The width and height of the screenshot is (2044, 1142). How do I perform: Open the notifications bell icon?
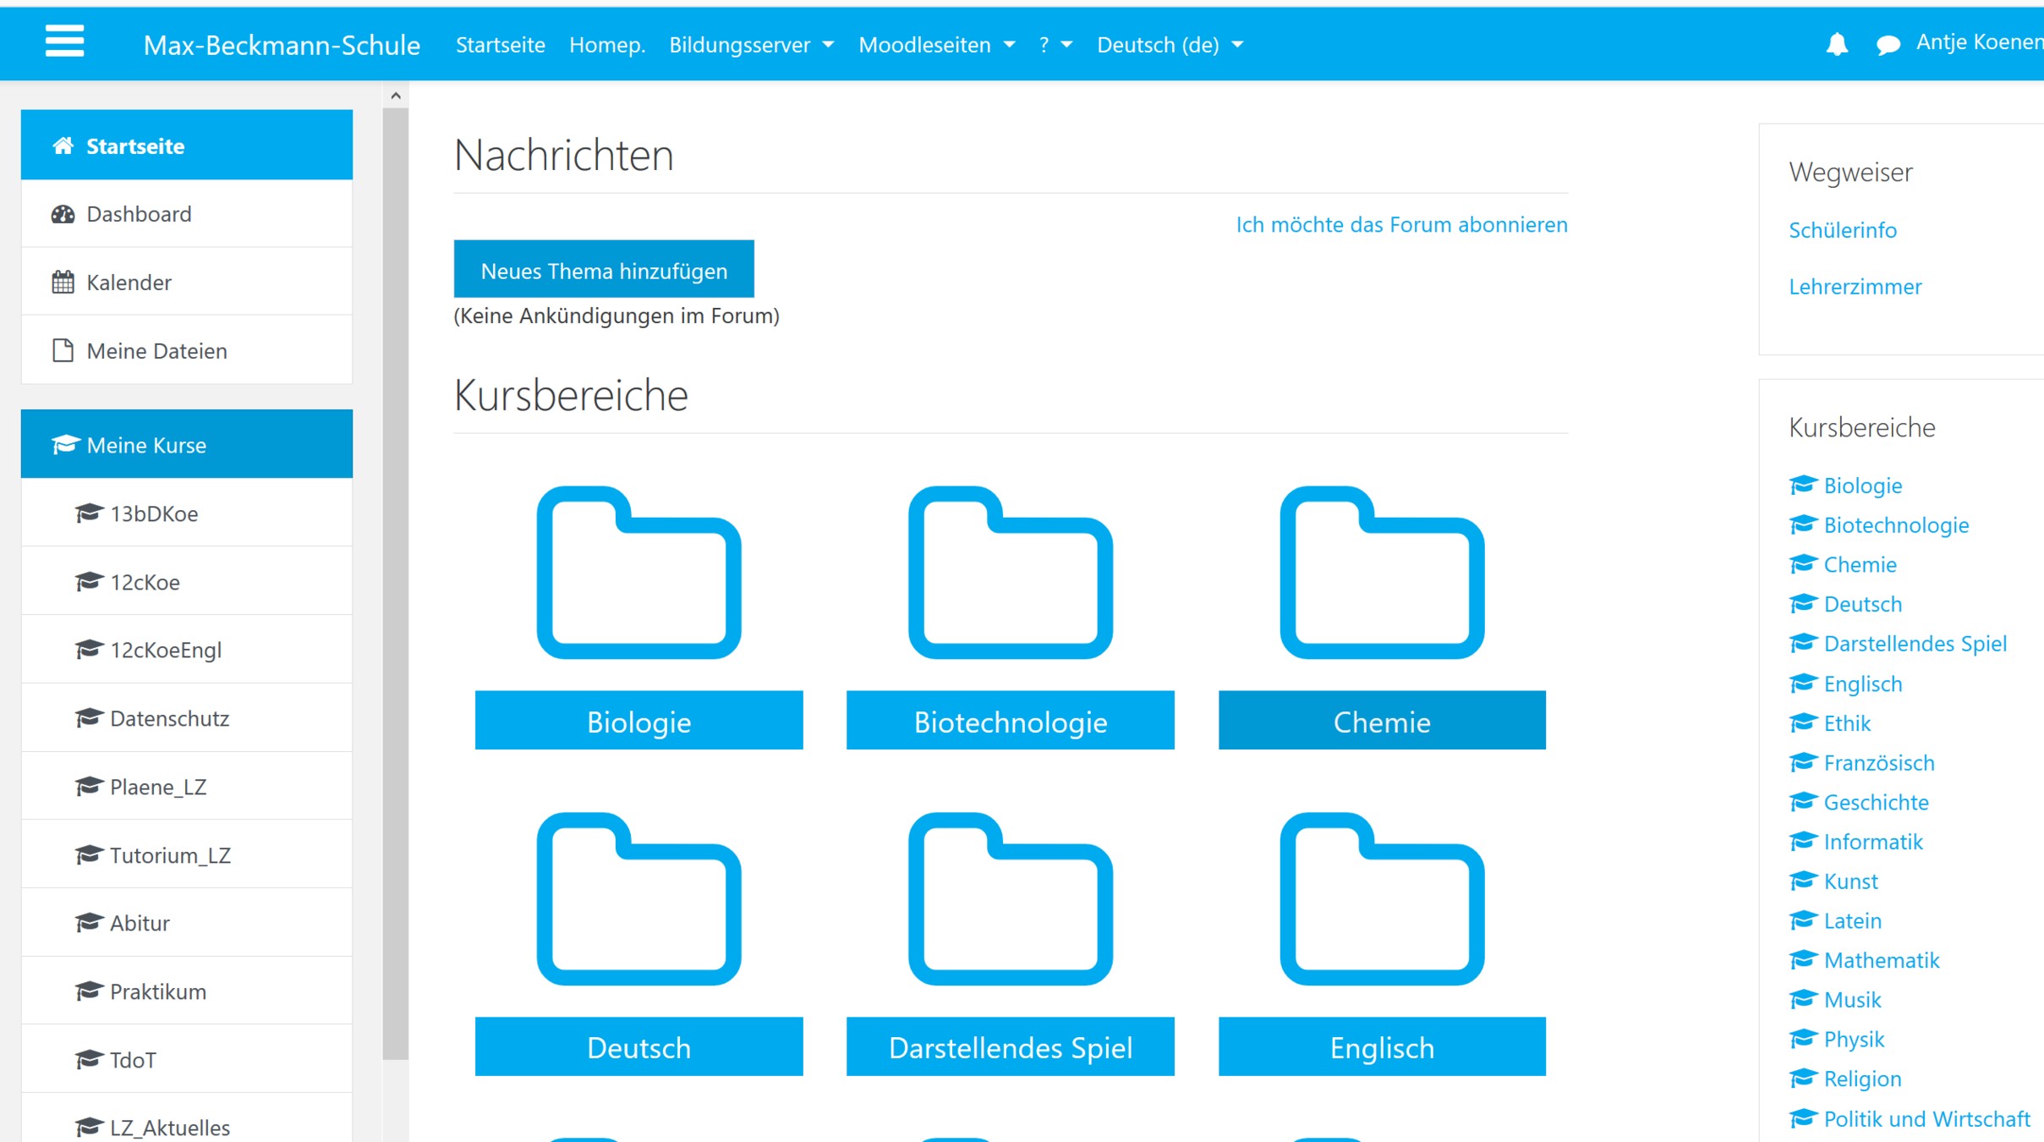[1836, 44]
